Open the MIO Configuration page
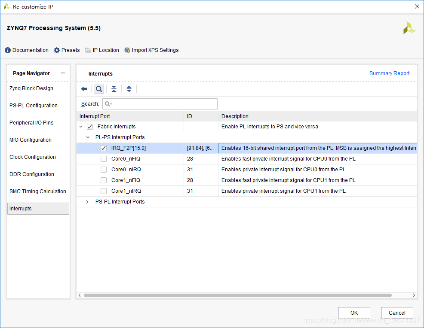Viewport: 424px width, 328px height. click(30, 140)
